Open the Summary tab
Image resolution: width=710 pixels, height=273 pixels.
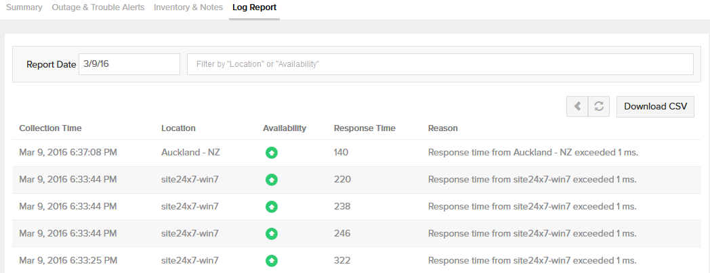tap(24, 7)
